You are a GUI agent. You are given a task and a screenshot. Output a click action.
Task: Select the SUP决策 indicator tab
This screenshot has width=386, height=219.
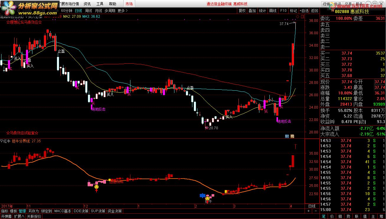(x=98, y=211)
